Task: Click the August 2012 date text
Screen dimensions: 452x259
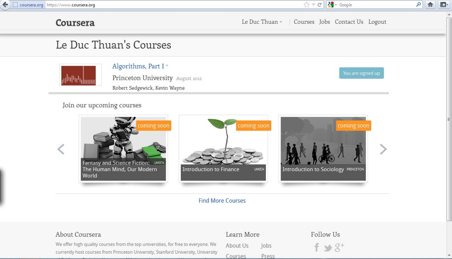Action: (189, 79)
